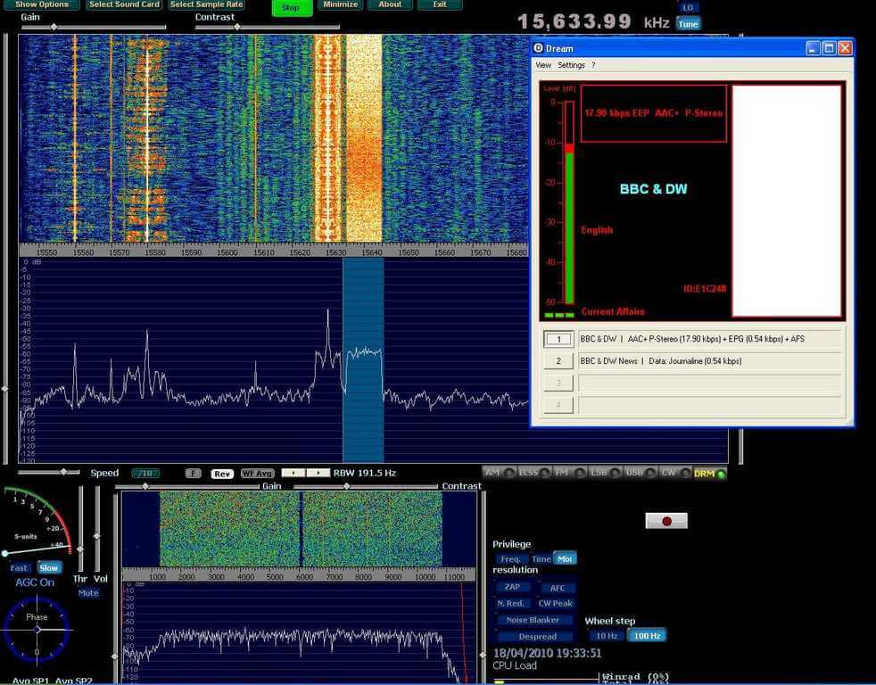Switch to USB mode
The image size is (876, 685).
click(x=641, y=473)
